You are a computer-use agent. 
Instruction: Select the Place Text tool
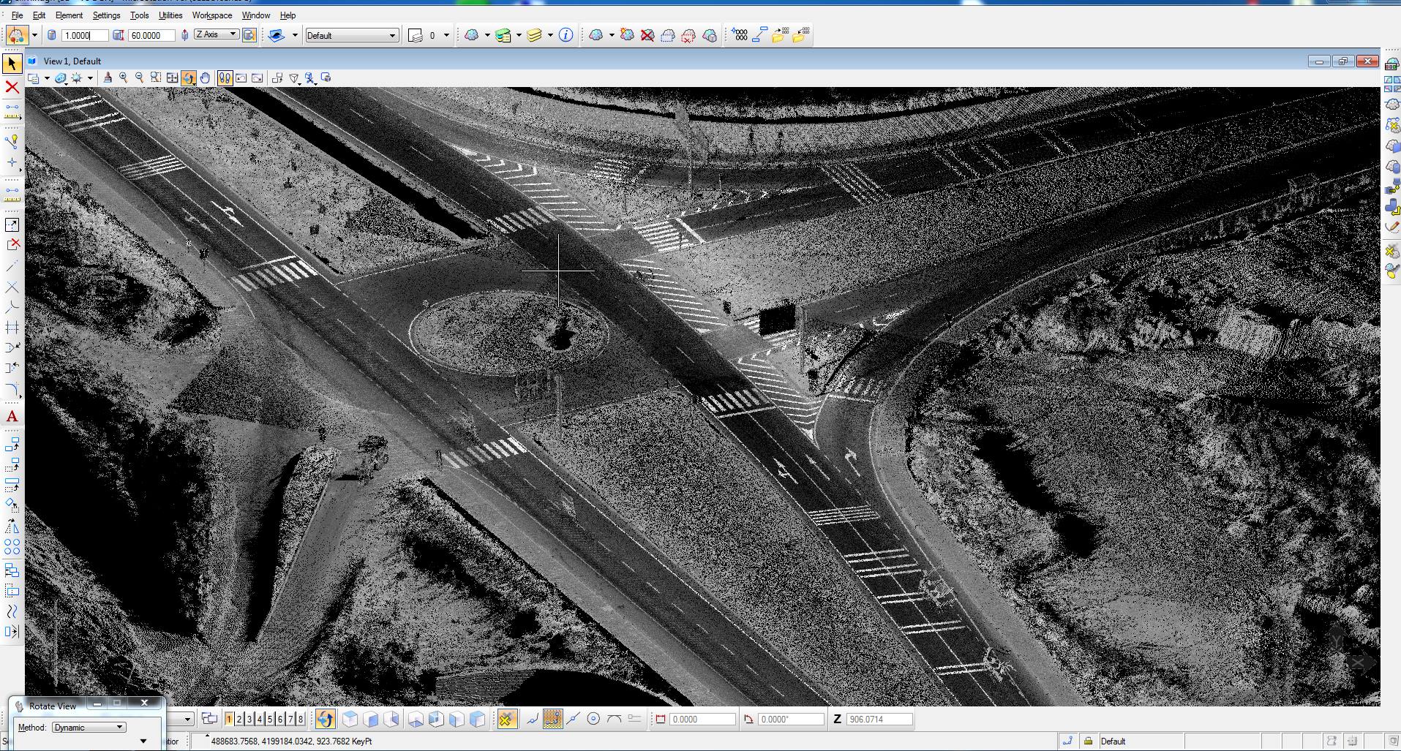click(12, 417)
